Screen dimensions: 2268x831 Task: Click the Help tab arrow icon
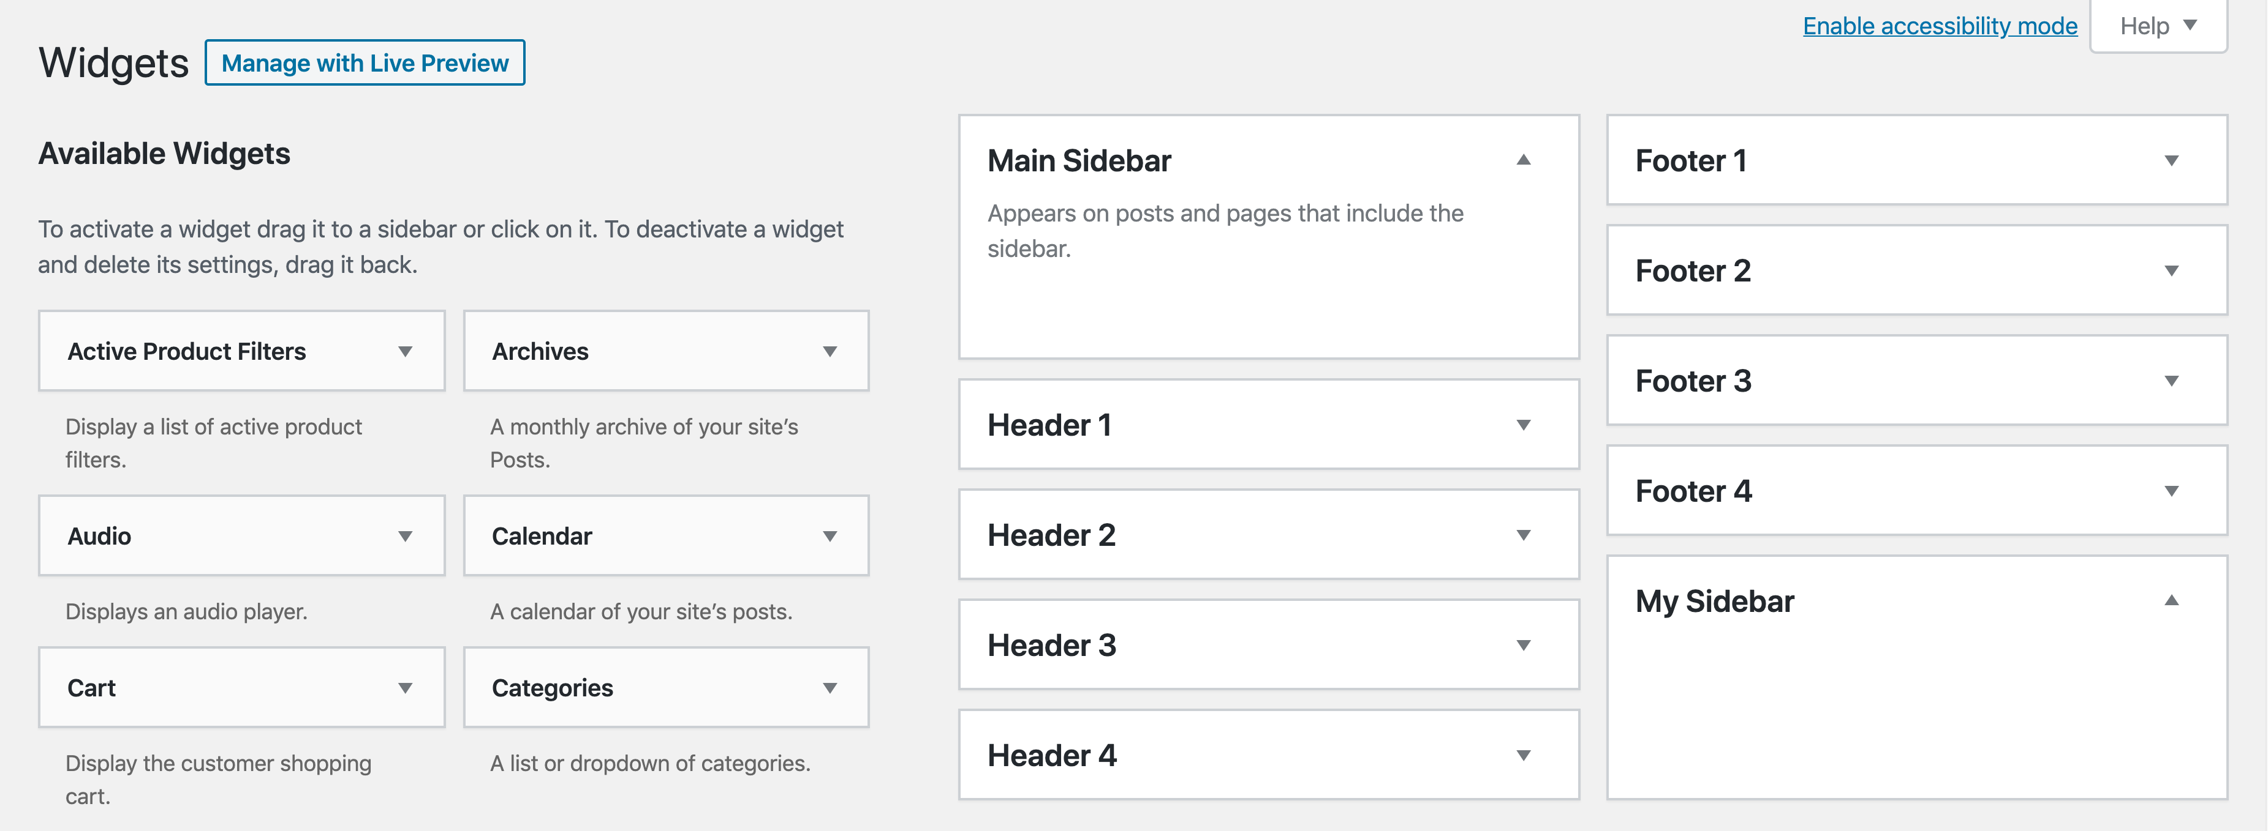click(2191, 26)
